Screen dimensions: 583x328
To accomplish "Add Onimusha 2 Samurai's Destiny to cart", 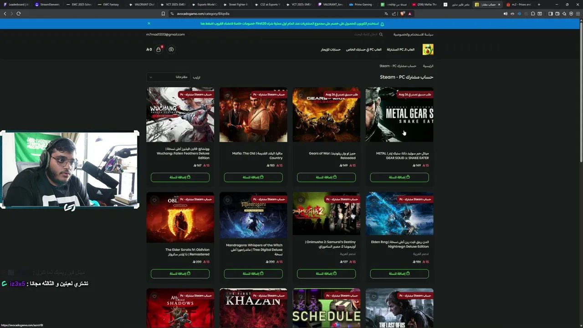I will click(326, 273).
